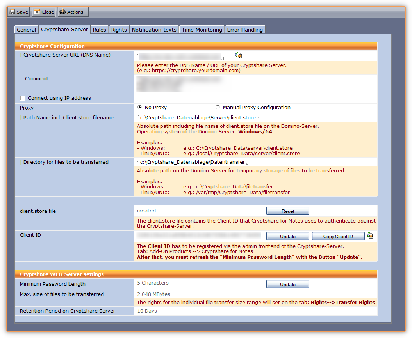Viewport: 412px width, 338px height.
Task: Click the 'Proxy' row label
Action: pyautogui.click(x=27, y=108)
